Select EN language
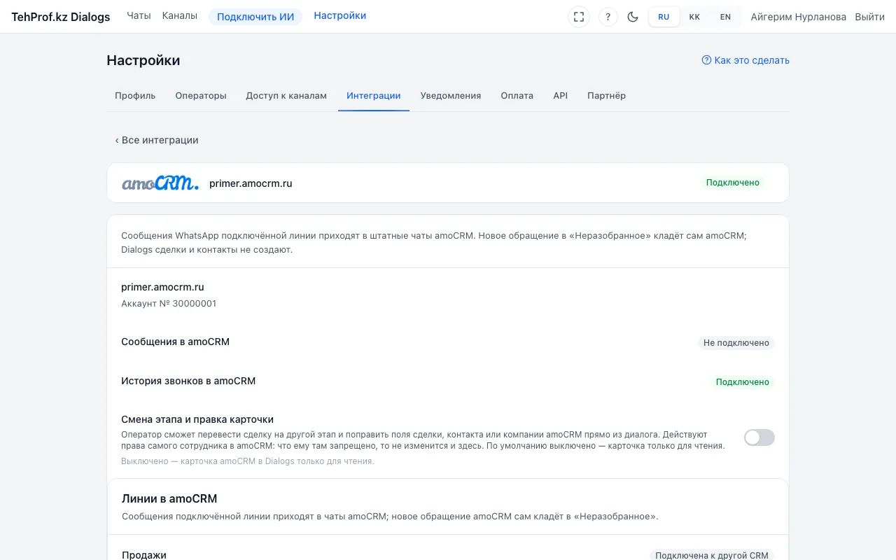 725,17
